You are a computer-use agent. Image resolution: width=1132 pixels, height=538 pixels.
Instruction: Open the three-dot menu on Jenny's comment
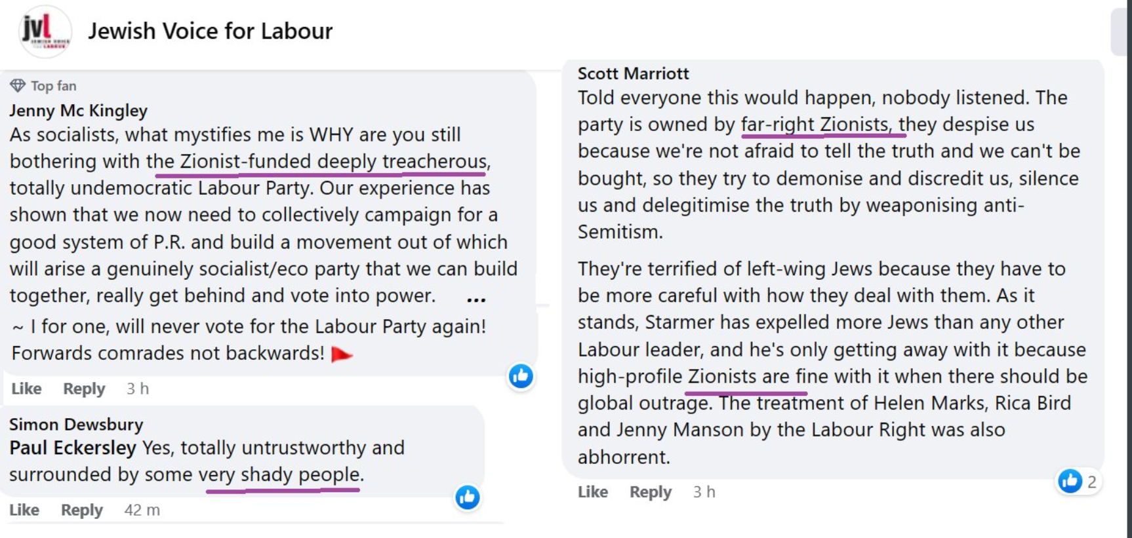click(476, 299)
